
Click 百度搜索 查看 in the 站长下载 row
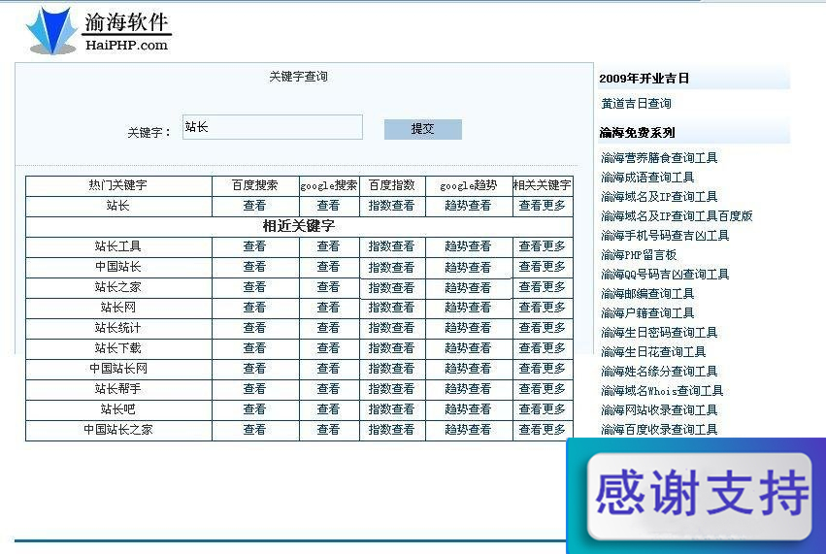tap(254, 348)
